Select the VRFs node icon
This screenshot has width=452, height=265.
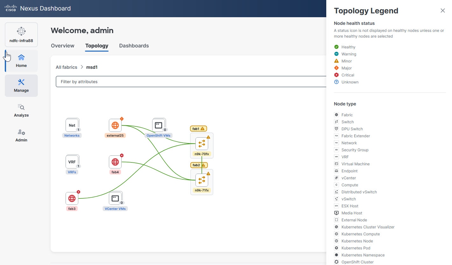[x=72, y=162]
